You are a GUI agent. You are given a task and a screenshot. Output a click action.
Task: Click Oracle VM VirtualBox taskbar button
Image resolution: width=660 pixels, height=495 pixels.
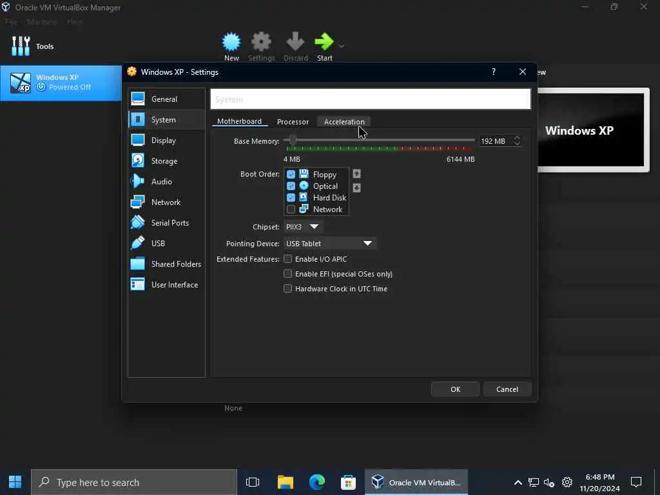point(416,482)
